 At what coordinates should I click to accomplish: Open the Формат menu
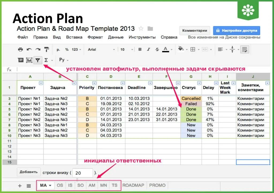click(x=95, y=37)
